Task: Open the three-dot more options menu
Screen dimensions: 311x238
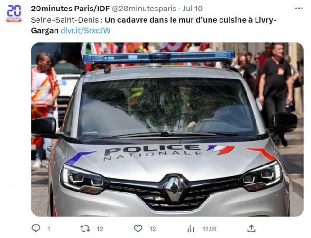Action: tap(299, 9)
